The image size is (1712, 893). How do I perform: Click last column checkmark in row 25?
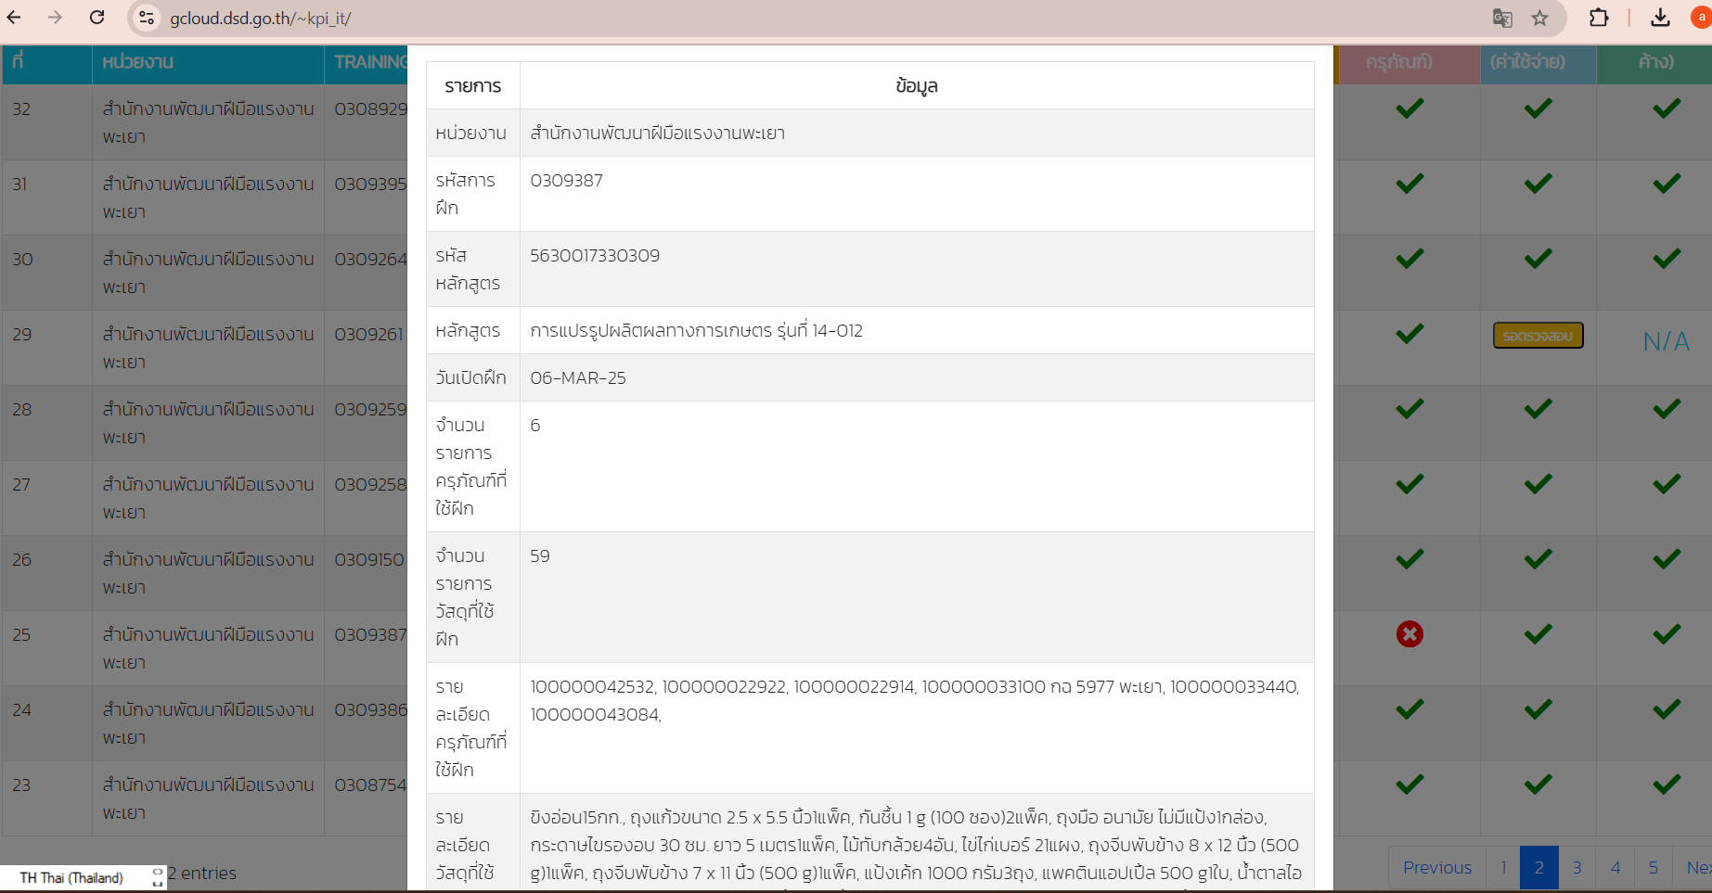coord(1667,634)
